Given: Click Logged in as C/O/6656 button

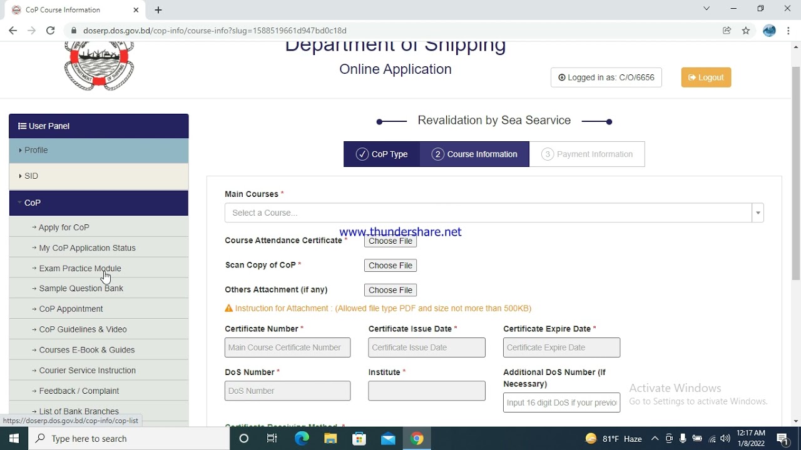Looking at the screenshot, I should [606, 77].
